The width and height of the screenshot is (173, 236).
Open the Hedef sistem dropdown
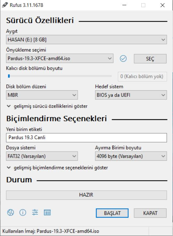click(x=131, y=95)
